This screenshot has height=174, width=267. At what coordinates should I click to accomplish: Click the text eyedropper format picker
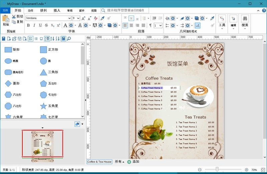pos(102,18)
